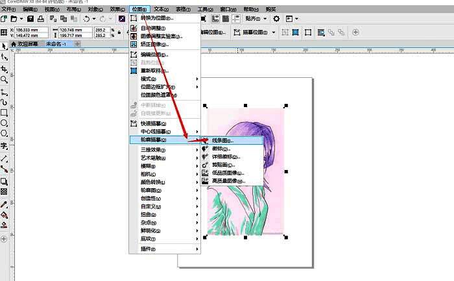Add a new document tab with plus
This screenshot has width=454, height=281.
[x=78, y=43]
